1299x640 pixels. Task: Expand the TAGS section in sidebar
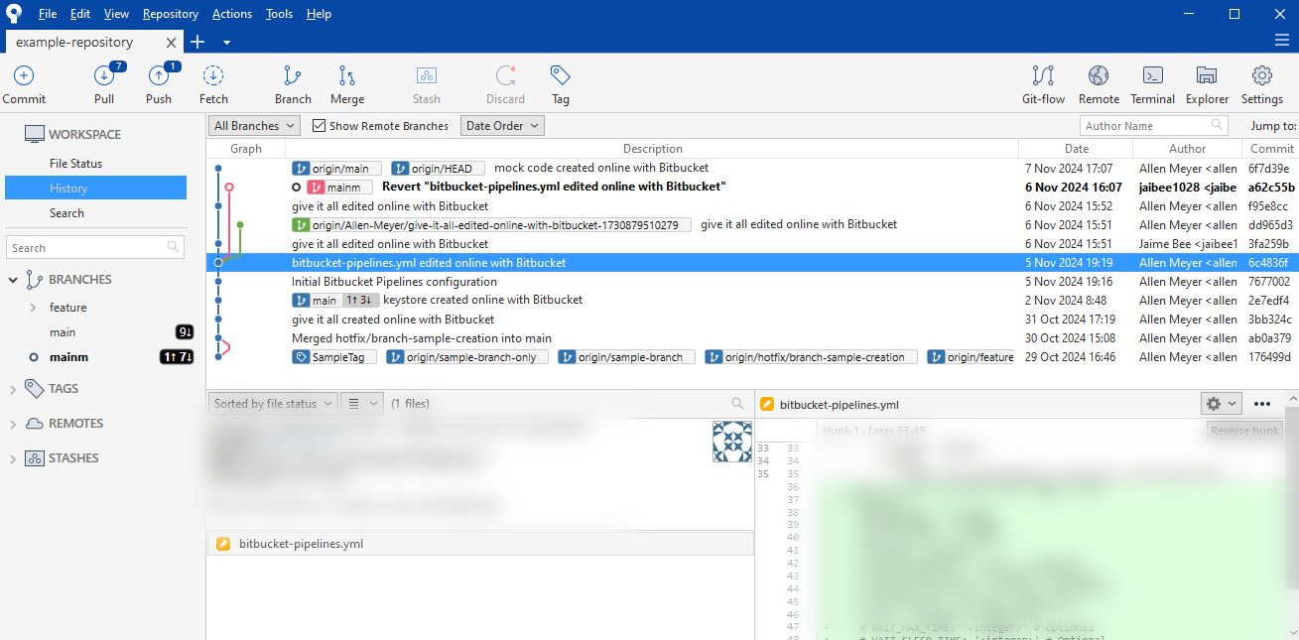(13, 389)
